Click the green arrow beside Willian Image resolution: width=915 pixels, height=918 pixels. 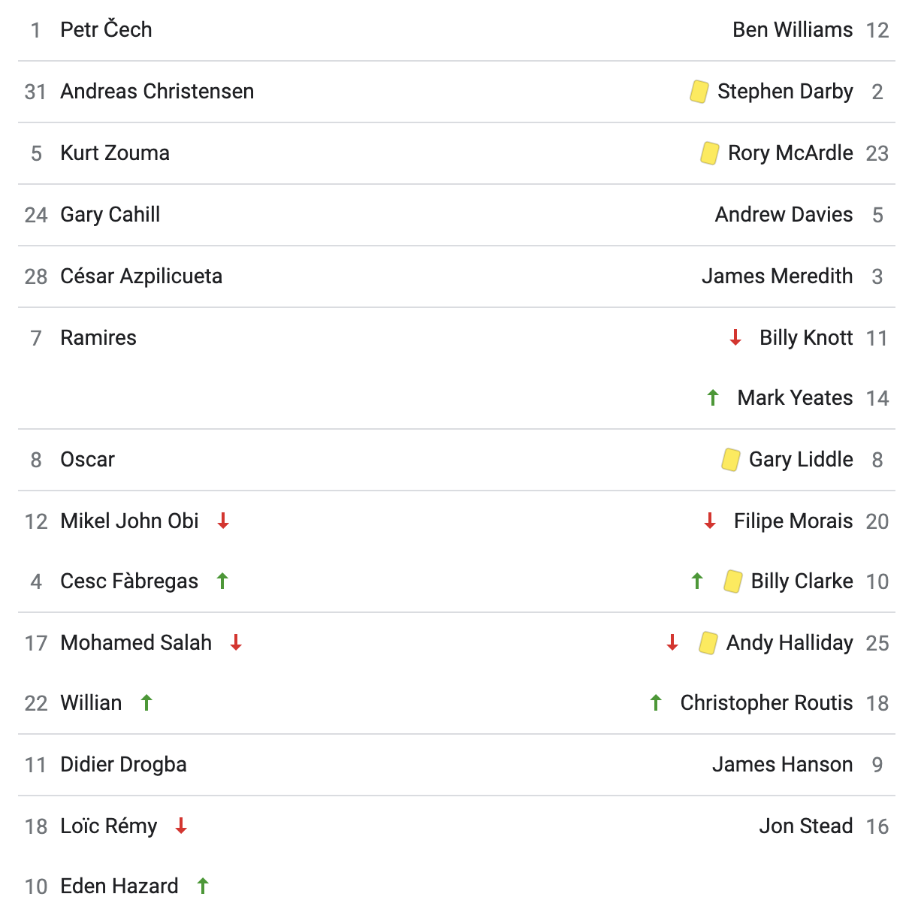point(146,702)
